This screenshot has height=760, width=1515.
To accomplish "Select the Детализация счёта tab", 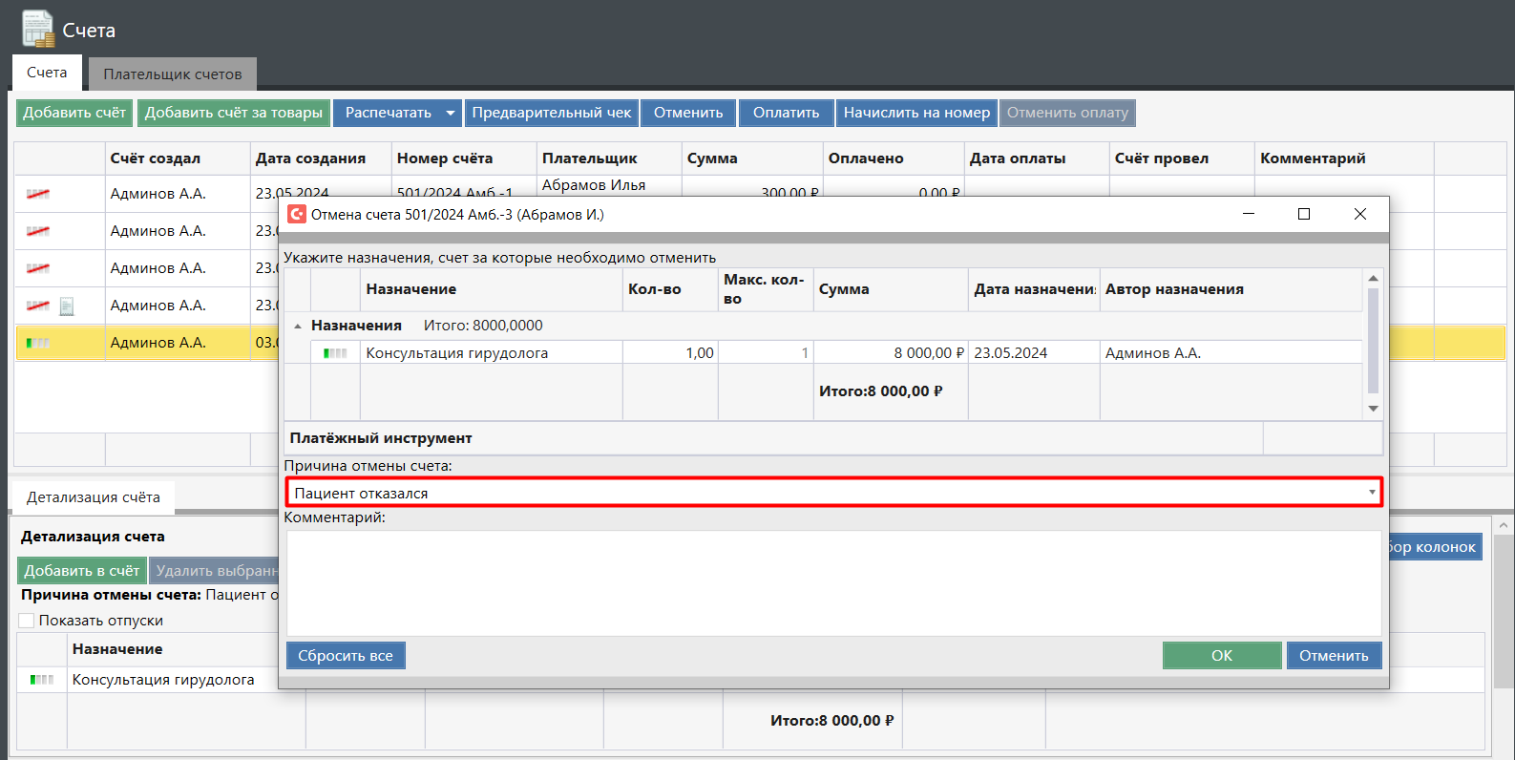I will coord(94,497).
